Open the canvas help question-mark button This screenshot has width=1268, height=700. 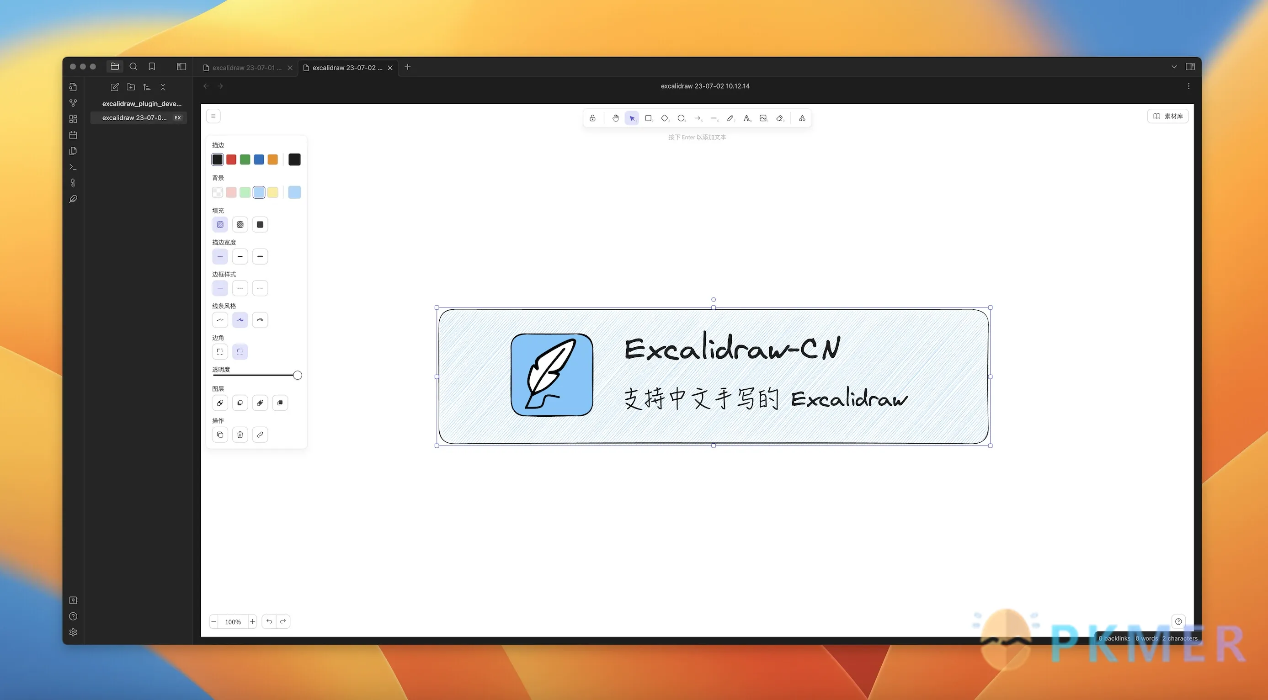tap(1178, 622)
